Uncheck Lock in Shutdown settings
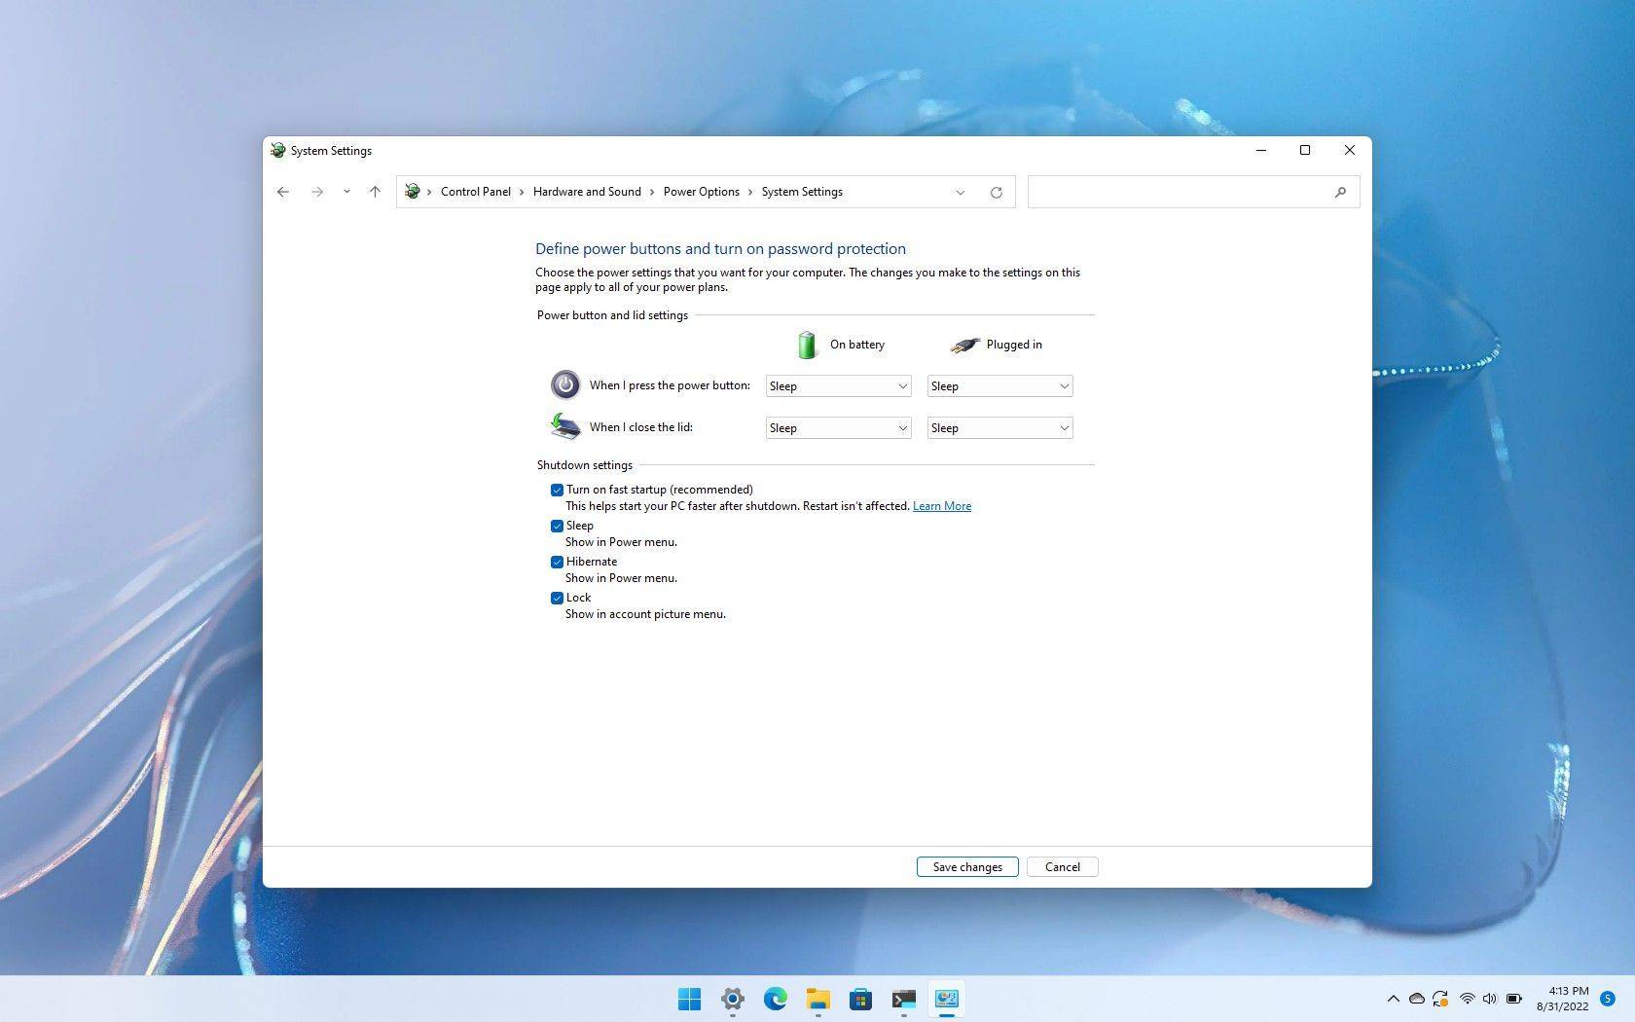 (557, 598)
